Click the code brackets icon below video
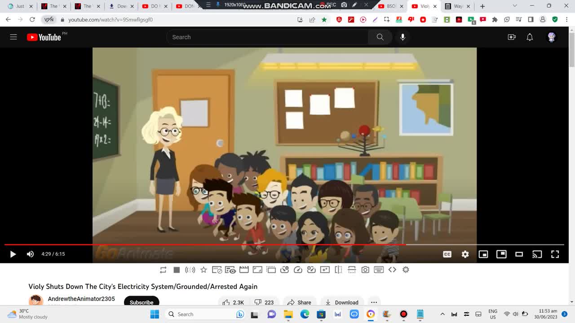The image size is (575, 323). coord(392,270)
